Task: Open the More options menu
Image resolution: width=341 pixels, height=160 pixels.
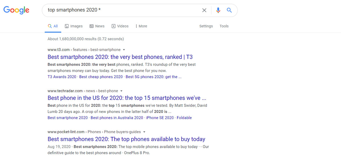Action: [x=141, y=26]
